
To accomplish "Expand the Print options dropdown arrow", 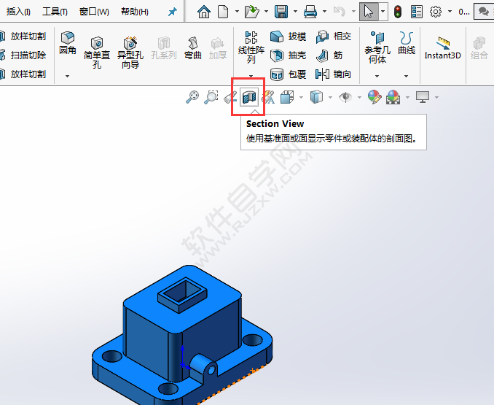I will pyautogui.click(x=324, y=12).
